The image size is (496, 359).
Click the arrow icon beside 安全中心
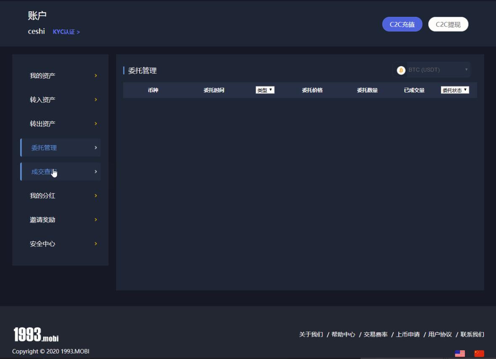(95, 244)
